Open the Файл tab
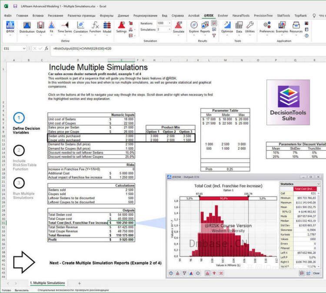The height and width of the screenshot is (293, 326). pos(8,16)
